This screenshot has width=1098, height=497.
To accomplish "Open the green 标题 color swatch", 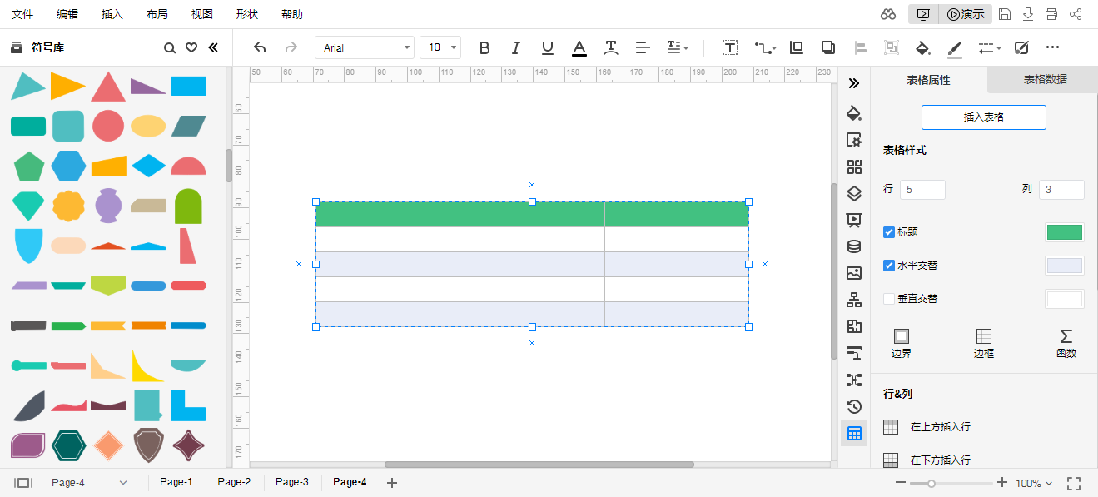I will coord(1064,232).
